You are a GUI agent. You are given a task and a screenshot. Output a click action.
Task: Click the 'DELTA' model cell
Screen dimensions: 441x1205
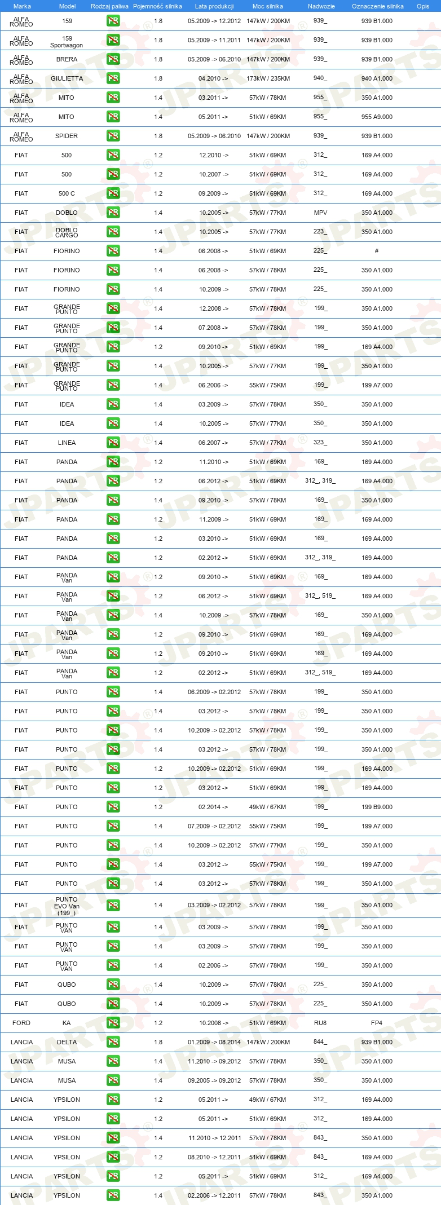pos(67,1042)
